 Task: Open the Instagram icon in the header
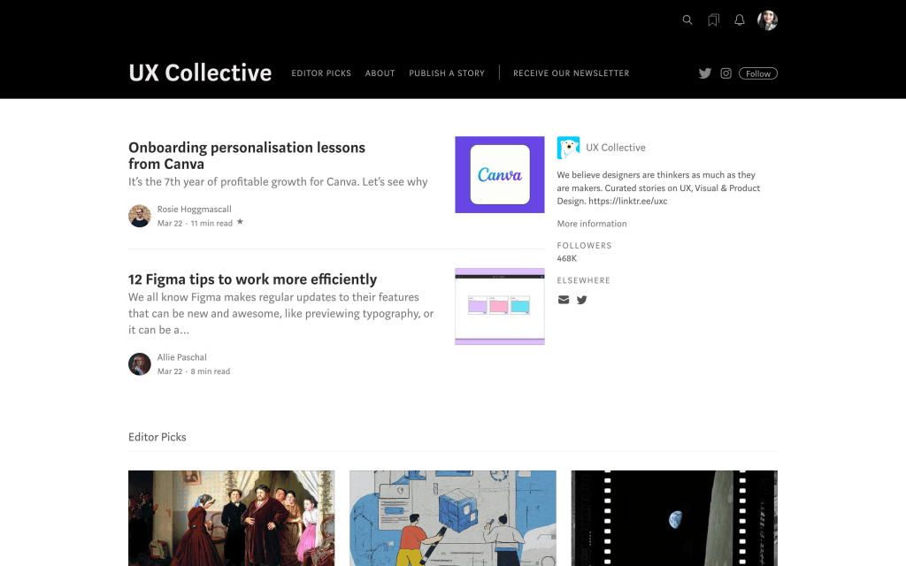pos(726,73)
